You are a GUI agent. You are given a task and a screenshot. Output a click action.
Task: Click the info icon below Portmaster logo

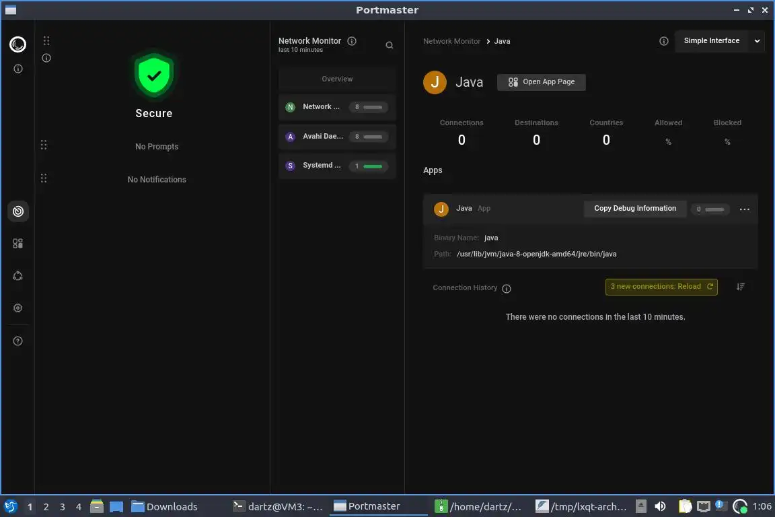17,69
